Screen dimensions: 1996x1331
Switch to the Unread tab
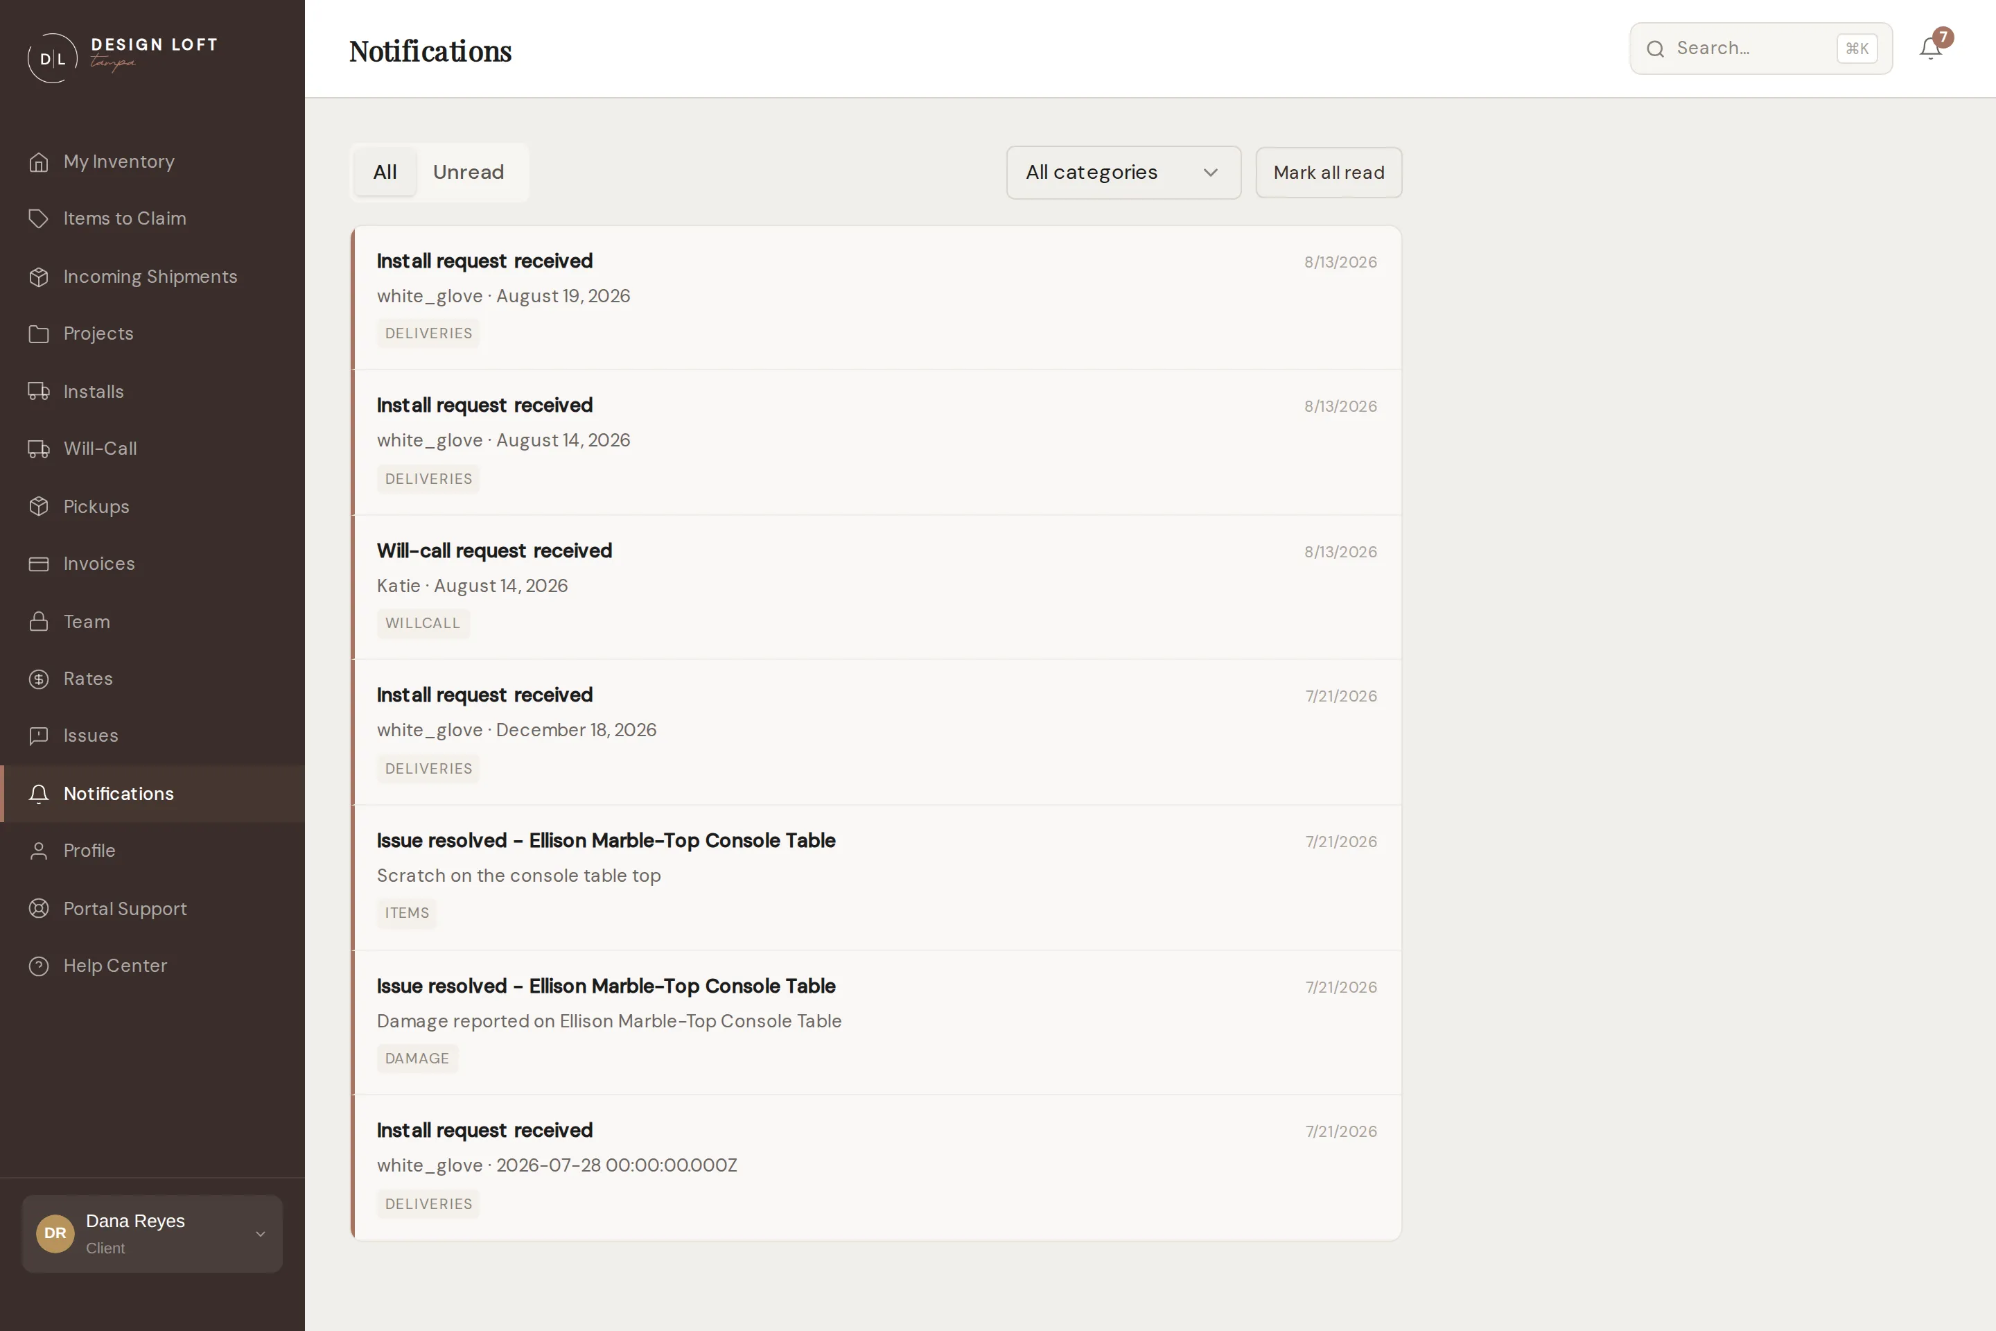click(x=469, y=173)
